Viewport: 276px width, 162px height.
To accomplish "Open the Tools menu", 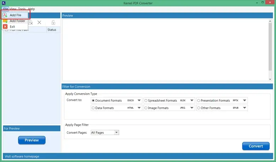I will pyautogui.click(x=22, y=9).
